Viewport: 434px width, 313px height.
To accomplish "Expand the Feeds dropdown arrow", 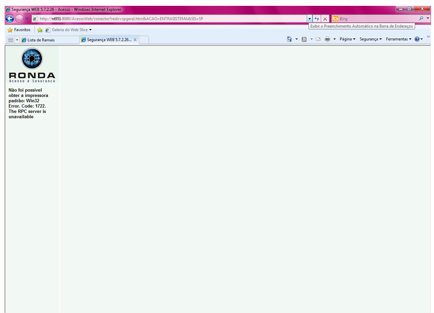I will tap(311, 39).
